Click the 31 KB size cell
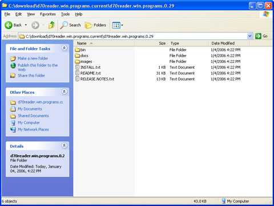Screen dimensions: 274x206 (161, 73)
